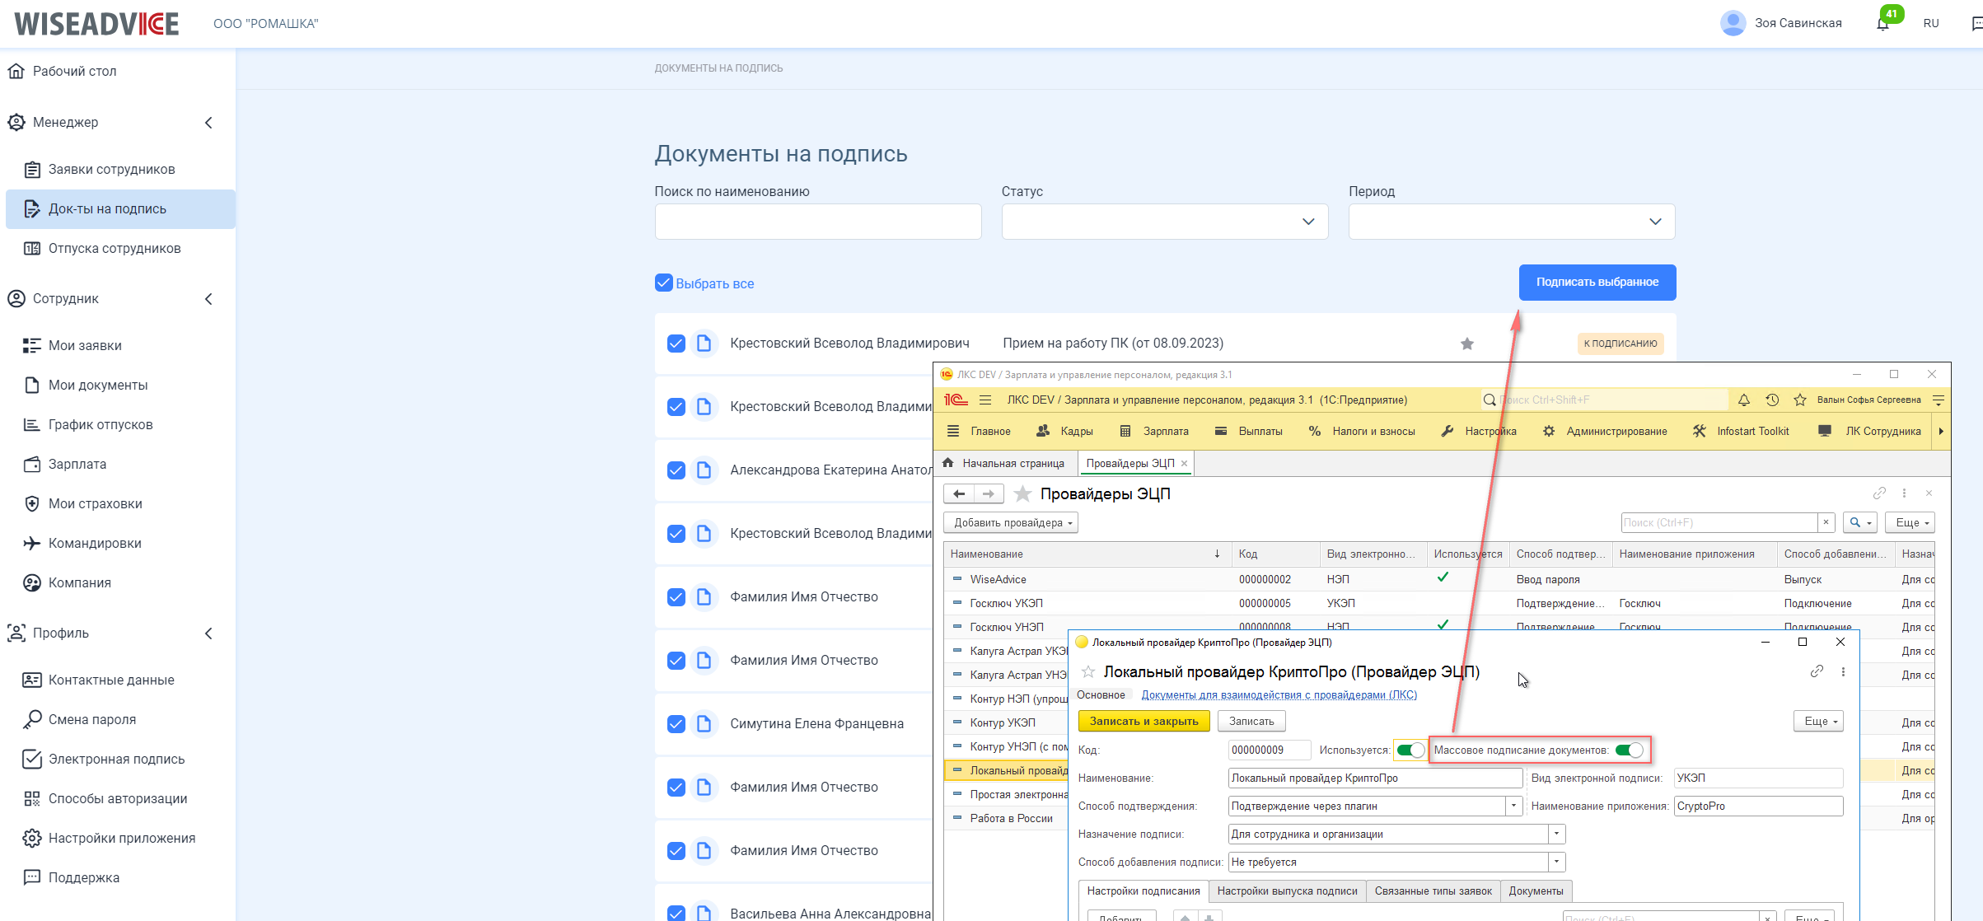Switch to Настройки выпуска подписи tab
1983x921 pixels.
[1287, 891]
